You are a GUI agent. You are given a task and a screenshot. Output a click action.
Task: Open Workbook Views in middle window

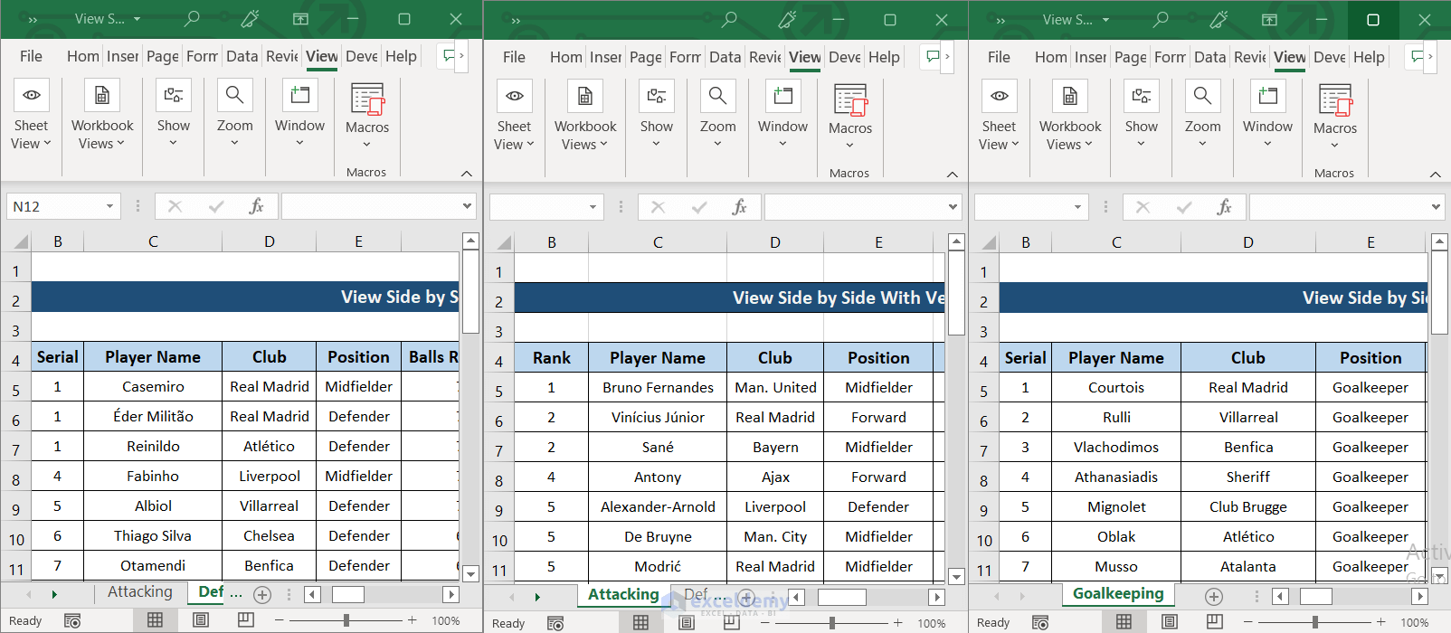pos(585,117)
